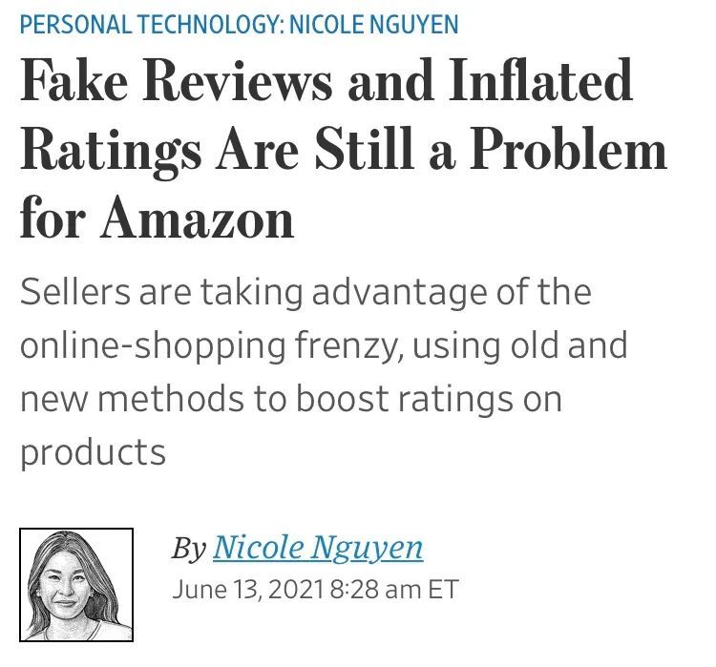Viewport: 716px width, 667px height.
Task: Click the 8:28 am ET timestamp
Action: [394, 590]
